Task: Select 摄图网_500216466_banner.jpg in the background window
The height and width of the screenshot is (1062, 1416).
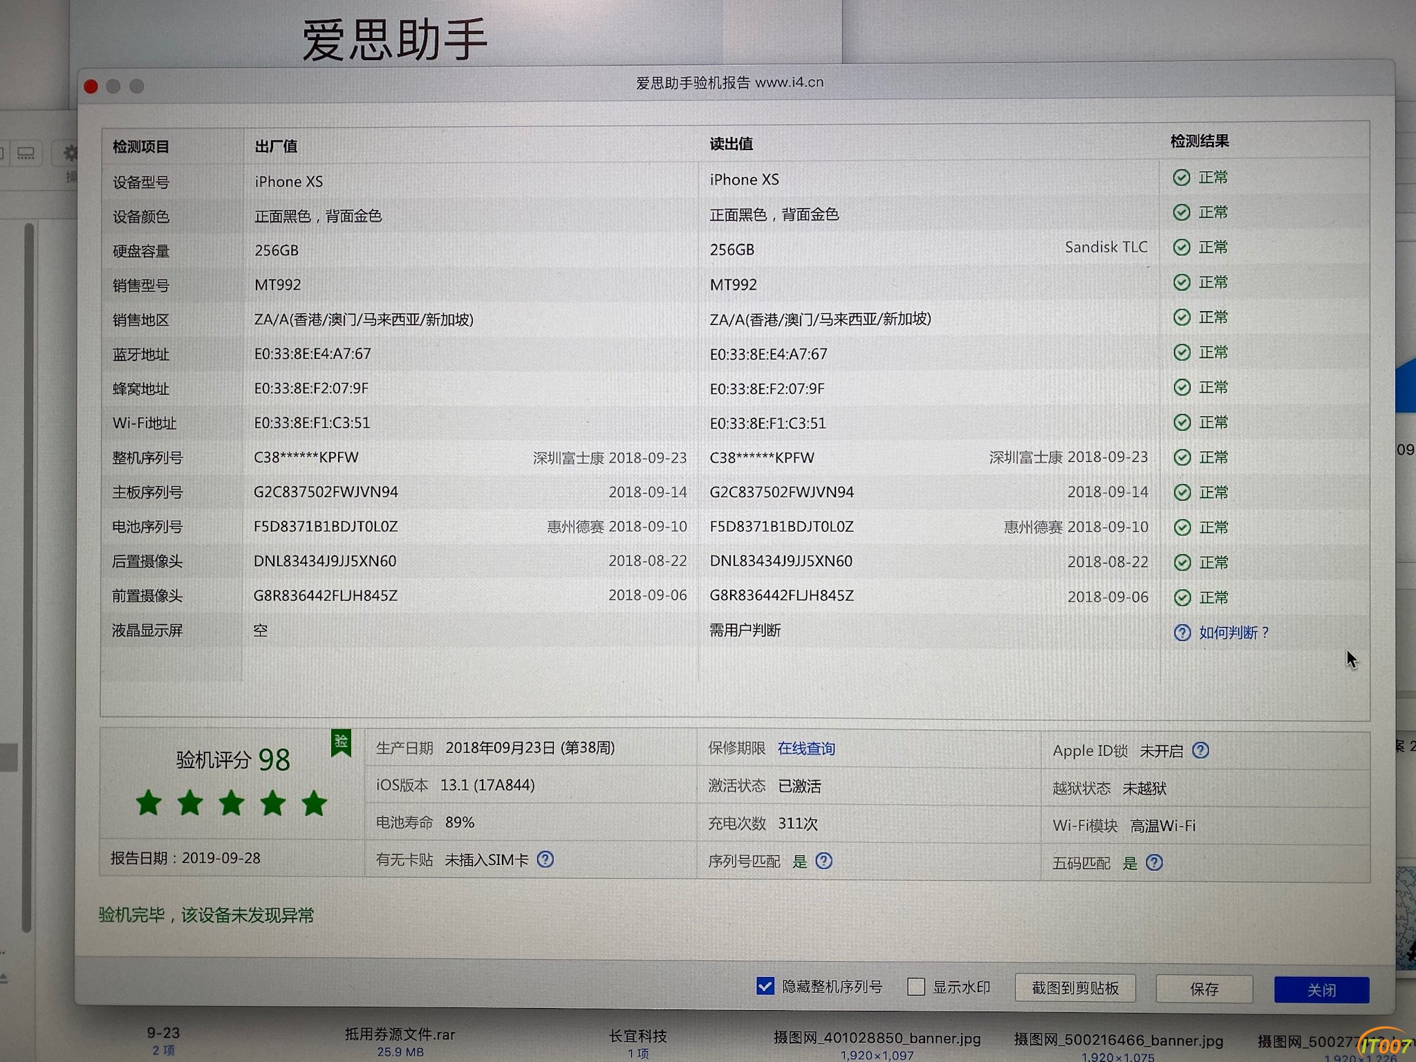Action: coord(1118,1041)
